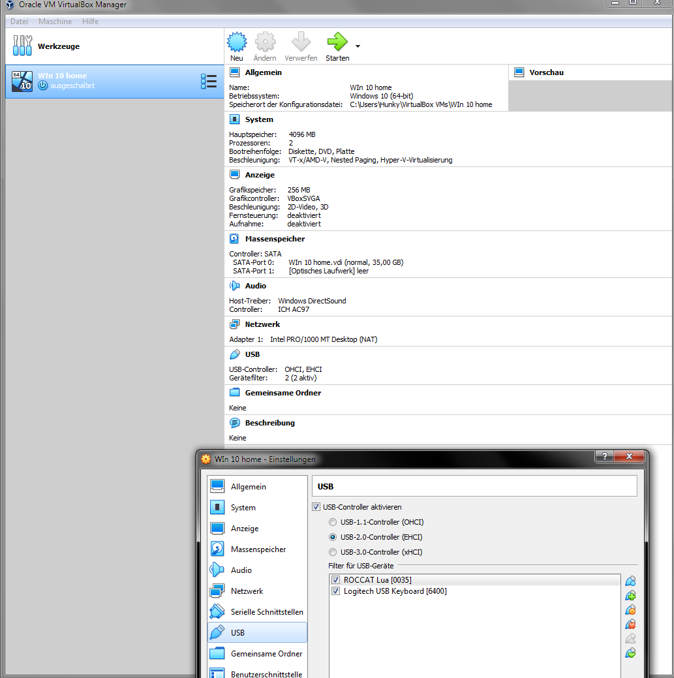This screenshot has width=674, height=678.
Task: Click the System chip icon in details
Action: tap(234, 119)
